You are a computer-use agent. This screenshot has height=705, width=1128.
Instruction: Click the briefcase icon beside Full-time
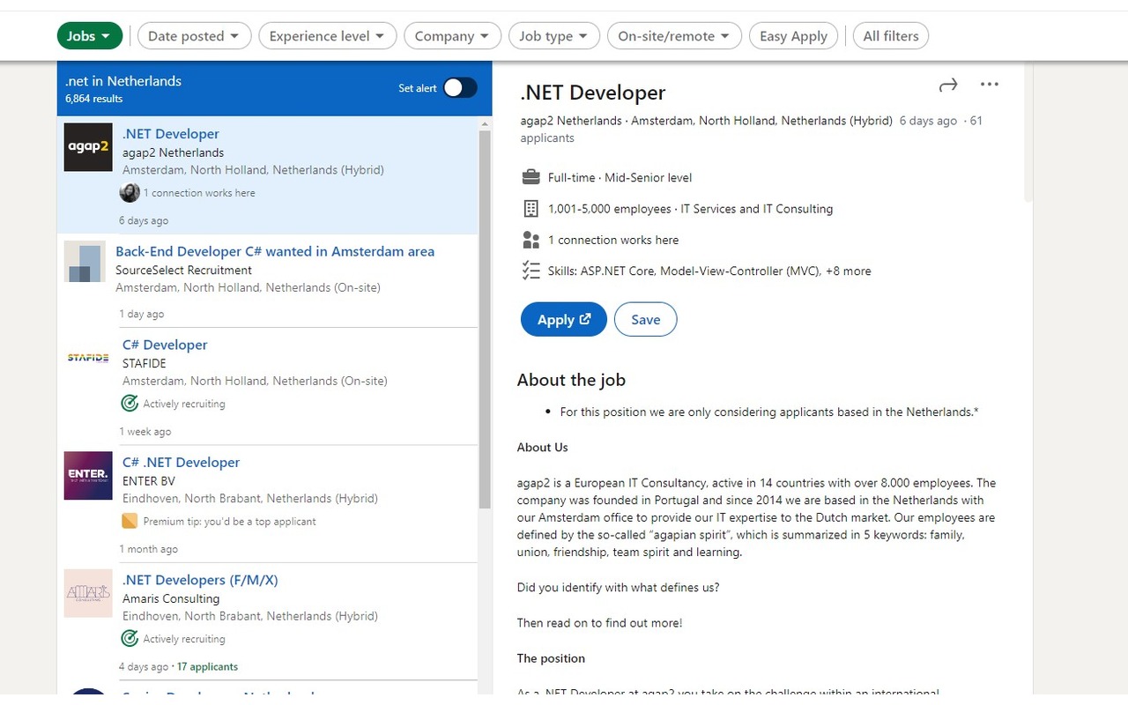point(531,176)
